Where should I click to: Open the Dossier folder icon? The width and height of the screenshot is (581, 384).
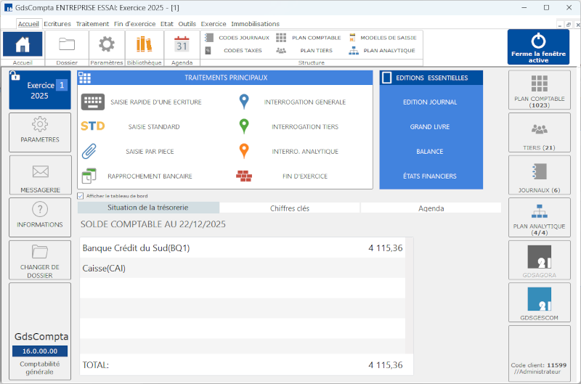click(67, 44)
